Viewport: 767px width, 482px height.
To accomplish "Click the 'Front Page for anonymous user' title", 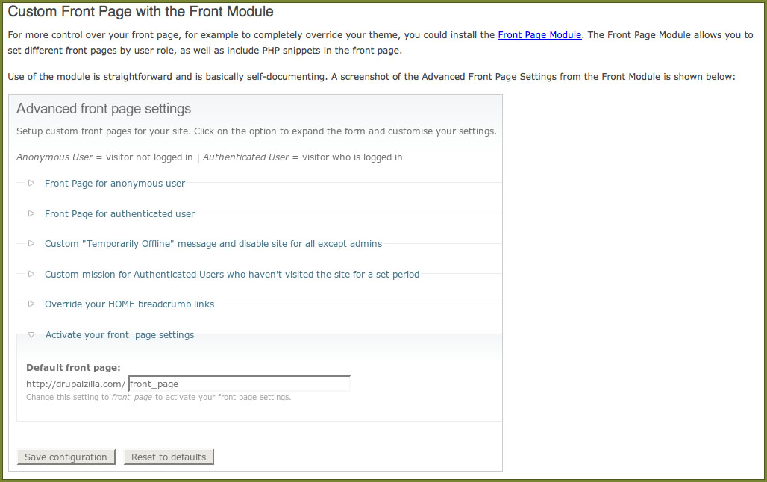I will (x=115, y=183).
